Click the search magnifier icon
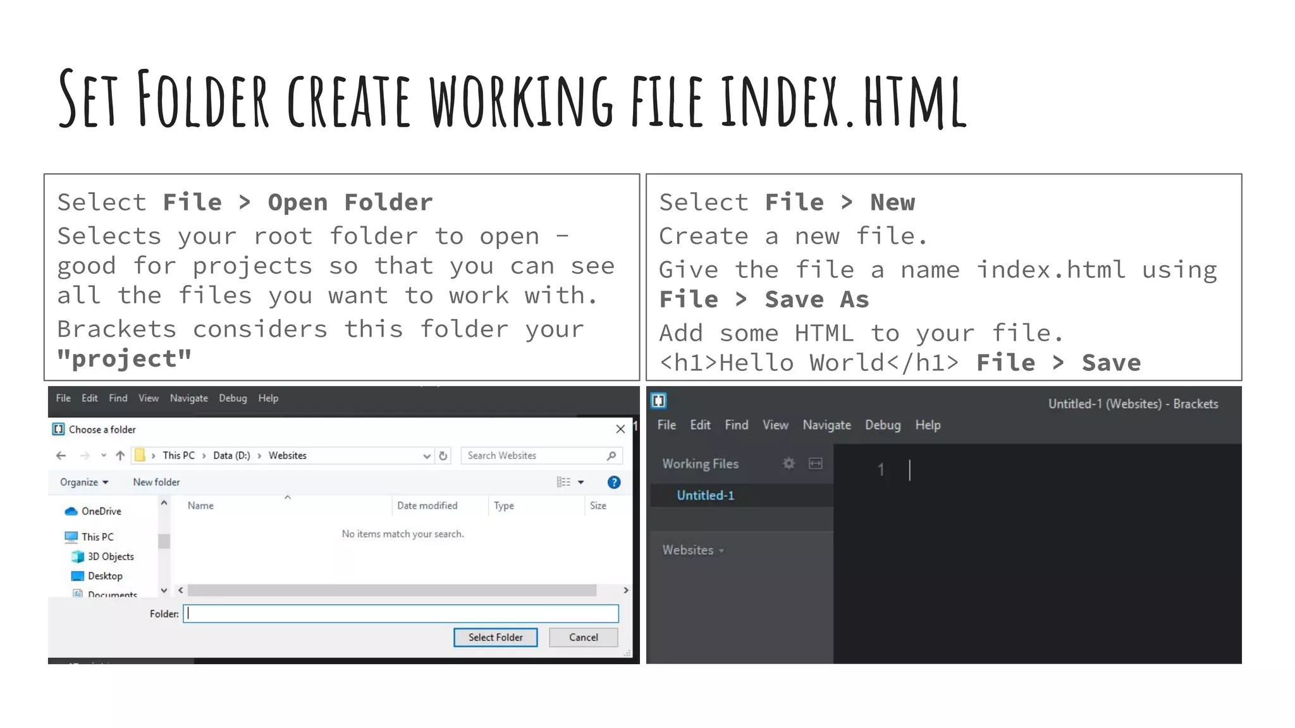Image resolution: width=1295 pixels, height=728 pixels. (x=611, y=456)
